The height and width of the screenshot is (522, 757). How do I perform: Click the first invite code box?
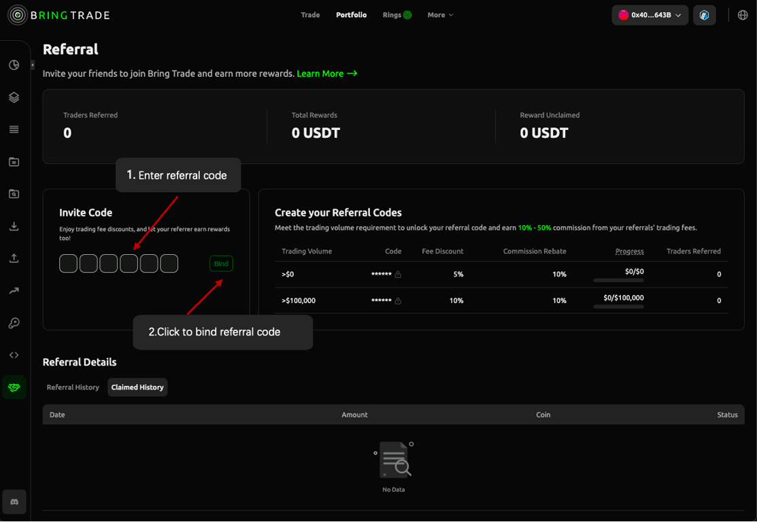pyautogui.click(x=69, y=264)
